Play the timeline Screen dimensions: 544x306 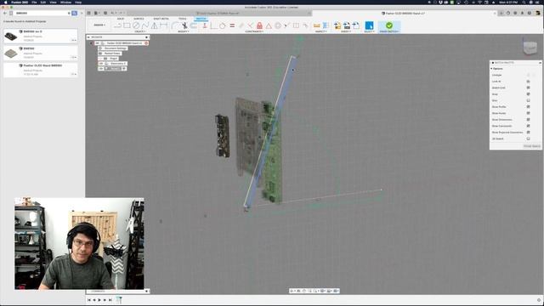coord(99,300)
